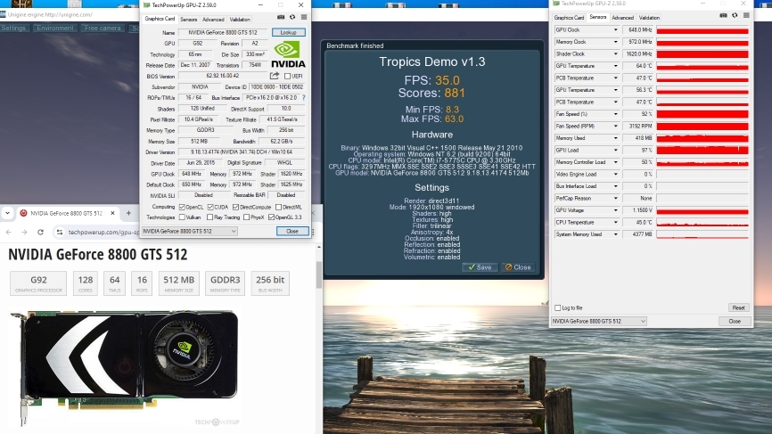Click the GeForce 8800 GTS card image
The image size is (772, 434).
(125, 366)
